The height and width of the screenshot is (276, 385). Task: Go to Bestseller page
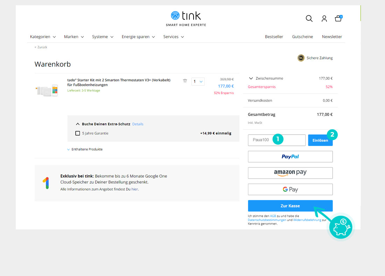[274, 37]
